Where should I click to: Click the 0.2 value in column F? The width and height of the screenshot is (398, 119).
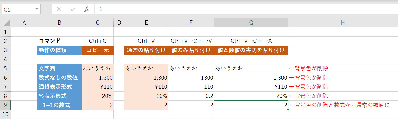191,96
